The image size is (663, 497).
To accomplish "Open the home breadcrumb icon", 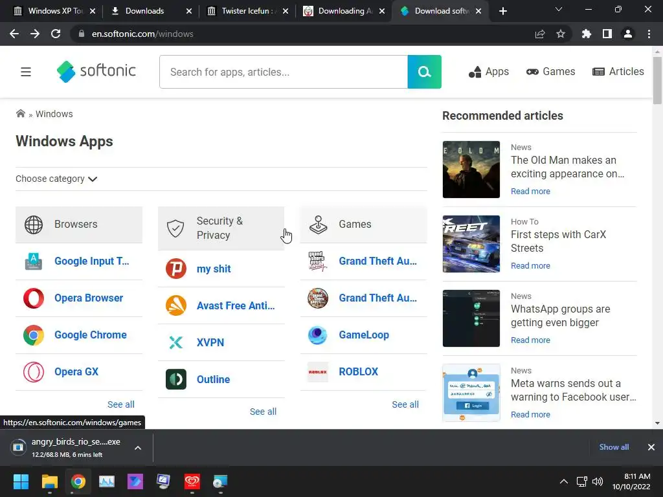I will click(x=20, y=113).
